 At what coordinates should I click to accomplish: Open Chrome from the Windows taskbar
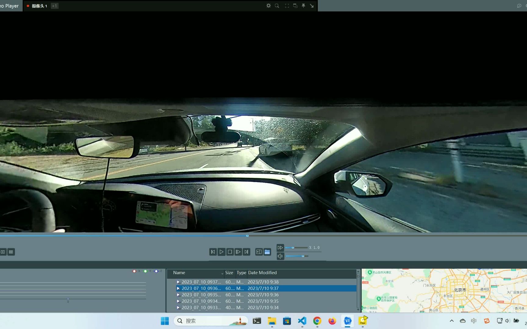tap(317, 321)
